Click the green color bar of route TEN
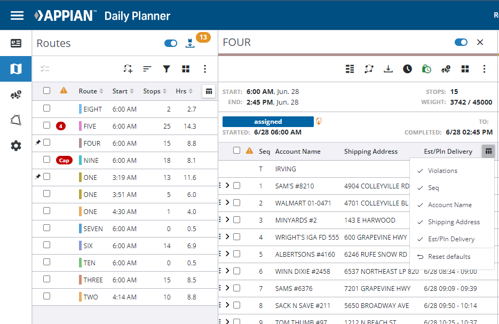The height and width of the screenshot is (324, 499). coord(80,263)
